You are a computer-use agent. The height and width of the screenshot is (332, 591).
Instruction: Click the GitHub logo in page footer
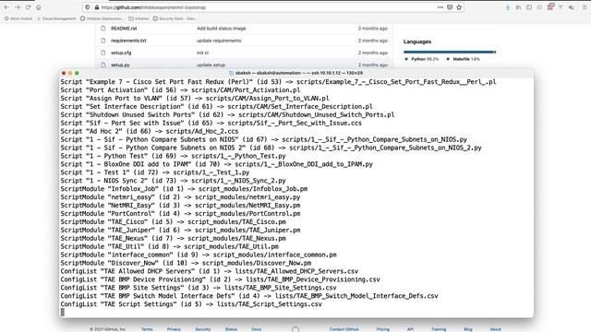tap(295, 329)
